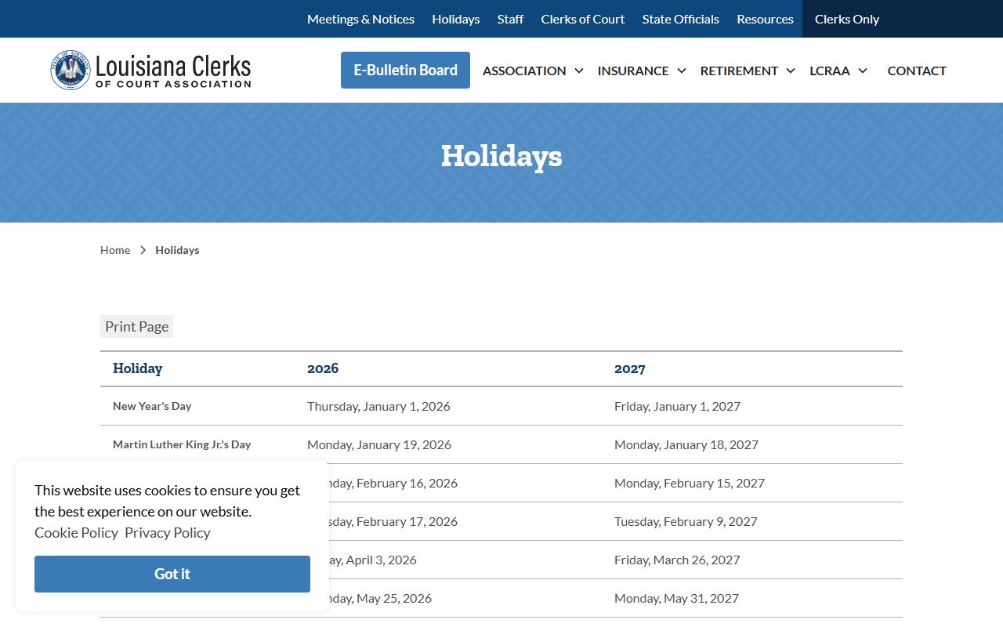Select the May 25, 2026 cell
Screen dimensions: 1003x627
tap(381, 598)
